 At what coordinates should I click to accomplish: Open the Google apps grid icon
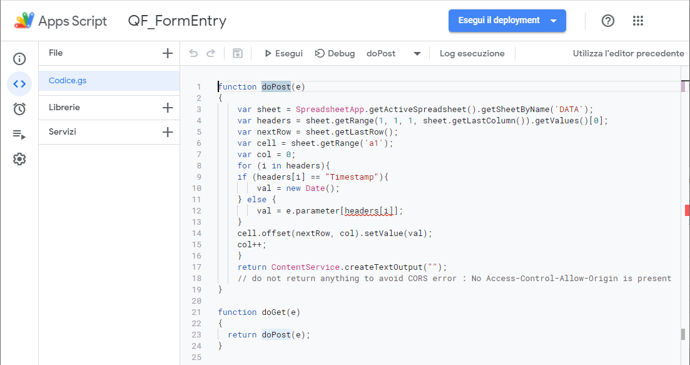coord(638,21)
